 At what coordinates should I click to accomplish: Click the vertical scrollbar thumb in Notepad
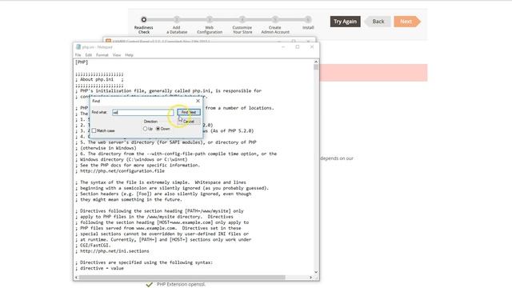pos(316,67)
